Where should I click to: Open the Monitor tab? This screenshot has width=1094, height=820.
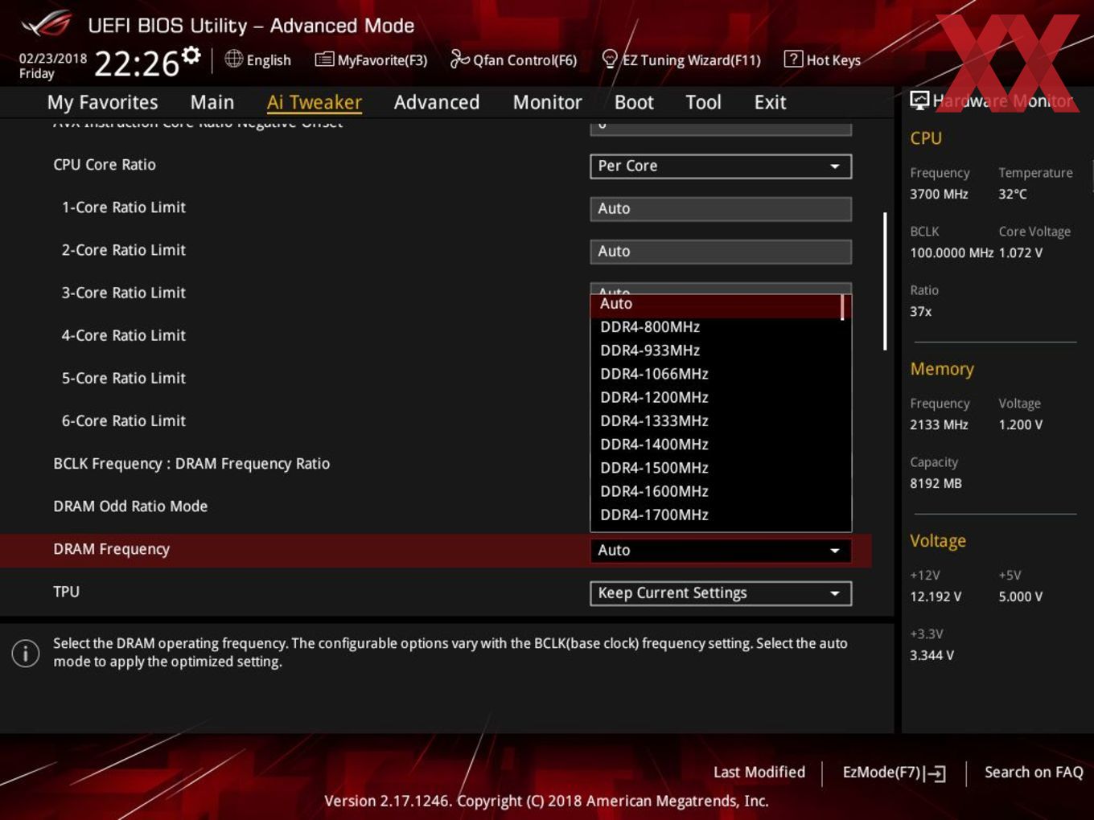(x=547, y=102)
